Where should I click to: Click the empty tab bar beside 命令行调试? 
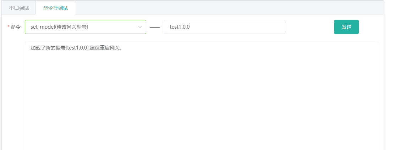[229, 8]
